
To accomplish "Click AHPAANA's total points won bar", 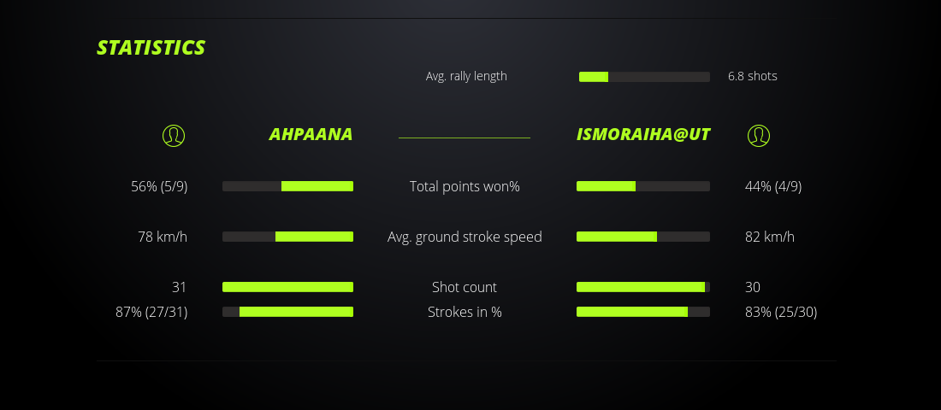I will point(287,186).
